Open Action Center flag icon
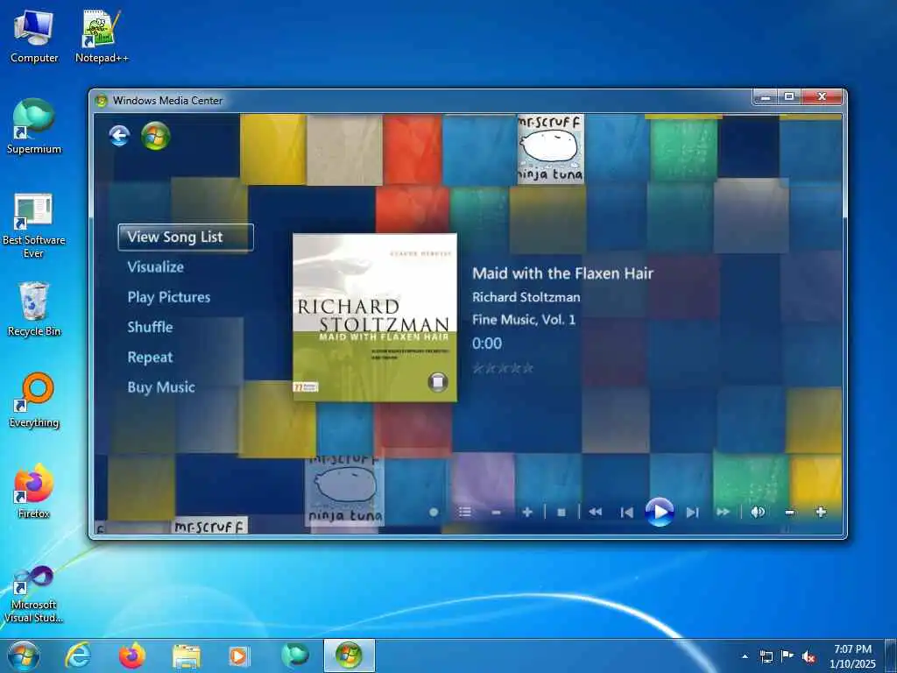Image resolution: width=897 pixels, height=673 pixels. click(x=788, y=656)
